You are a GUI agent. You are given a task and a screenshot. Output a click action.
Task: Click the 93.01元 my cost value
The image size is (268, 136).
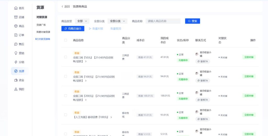coord(165,115)
